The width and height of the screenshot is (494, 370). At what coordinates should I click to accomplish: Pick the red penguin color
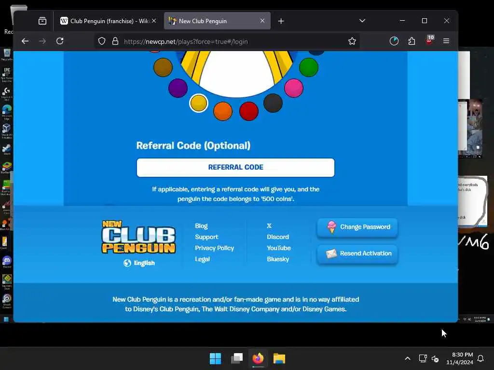(249, 111)
